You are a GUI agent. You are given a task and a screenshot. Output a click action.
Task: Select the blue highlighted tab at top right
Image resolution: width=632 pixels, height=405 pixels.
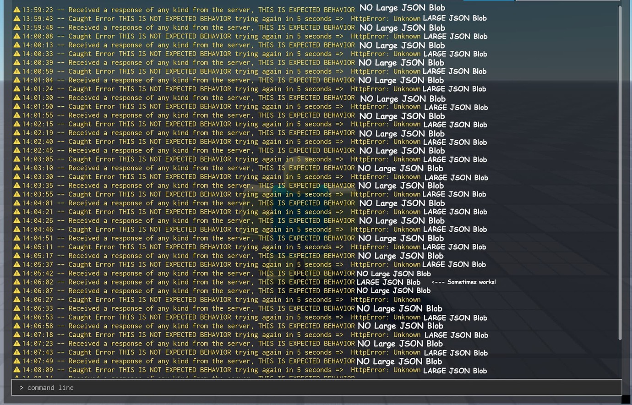(x=489, y=2)
